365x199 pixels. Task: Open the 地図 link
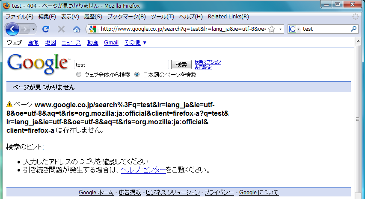click(x=50, y=43)
